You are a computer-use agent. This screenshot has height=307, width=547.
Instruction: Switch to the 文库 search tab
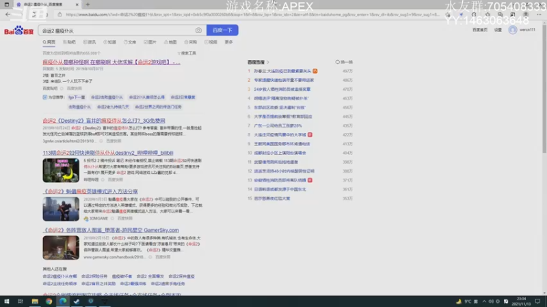(130, 42)
